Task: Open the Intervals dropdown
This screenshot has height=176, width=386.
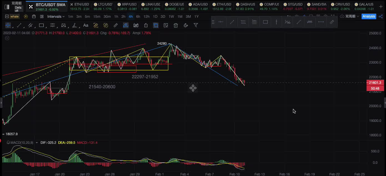Action: (56, 17)
